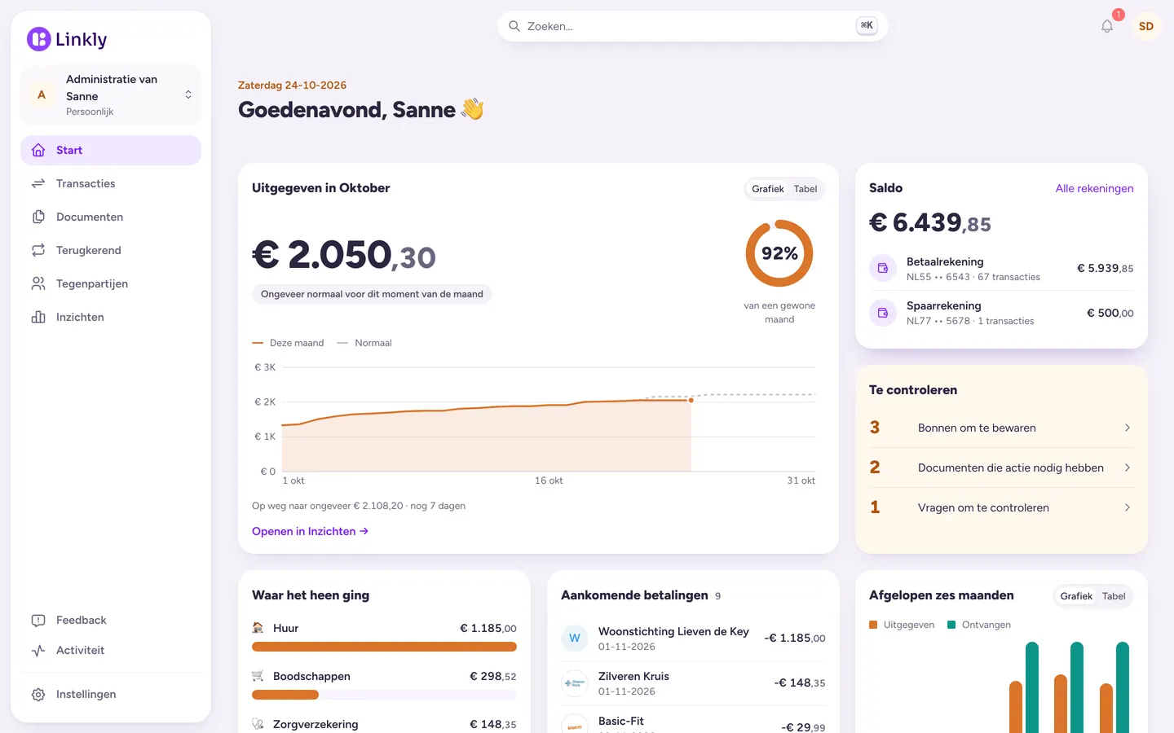Expand Vragen om te controleren chevron
This screenshot has height=733, width=1174.
coord(1128,507)
